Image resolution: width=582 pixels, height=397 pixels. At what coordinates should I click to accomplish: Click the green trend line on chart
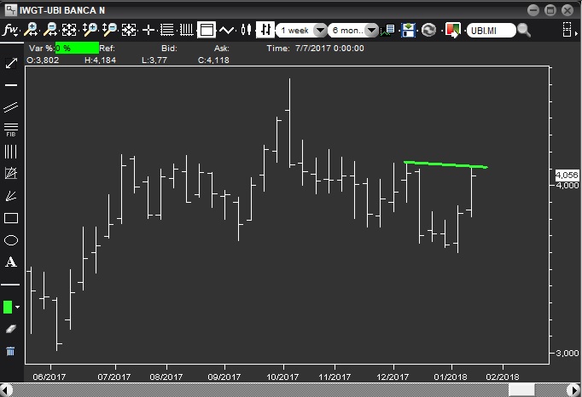click(x=445, y=164)
